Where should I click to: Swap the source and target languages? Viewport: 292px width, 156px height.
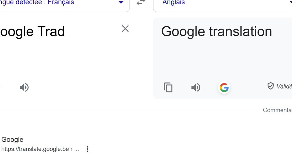(x=141, y=3)
